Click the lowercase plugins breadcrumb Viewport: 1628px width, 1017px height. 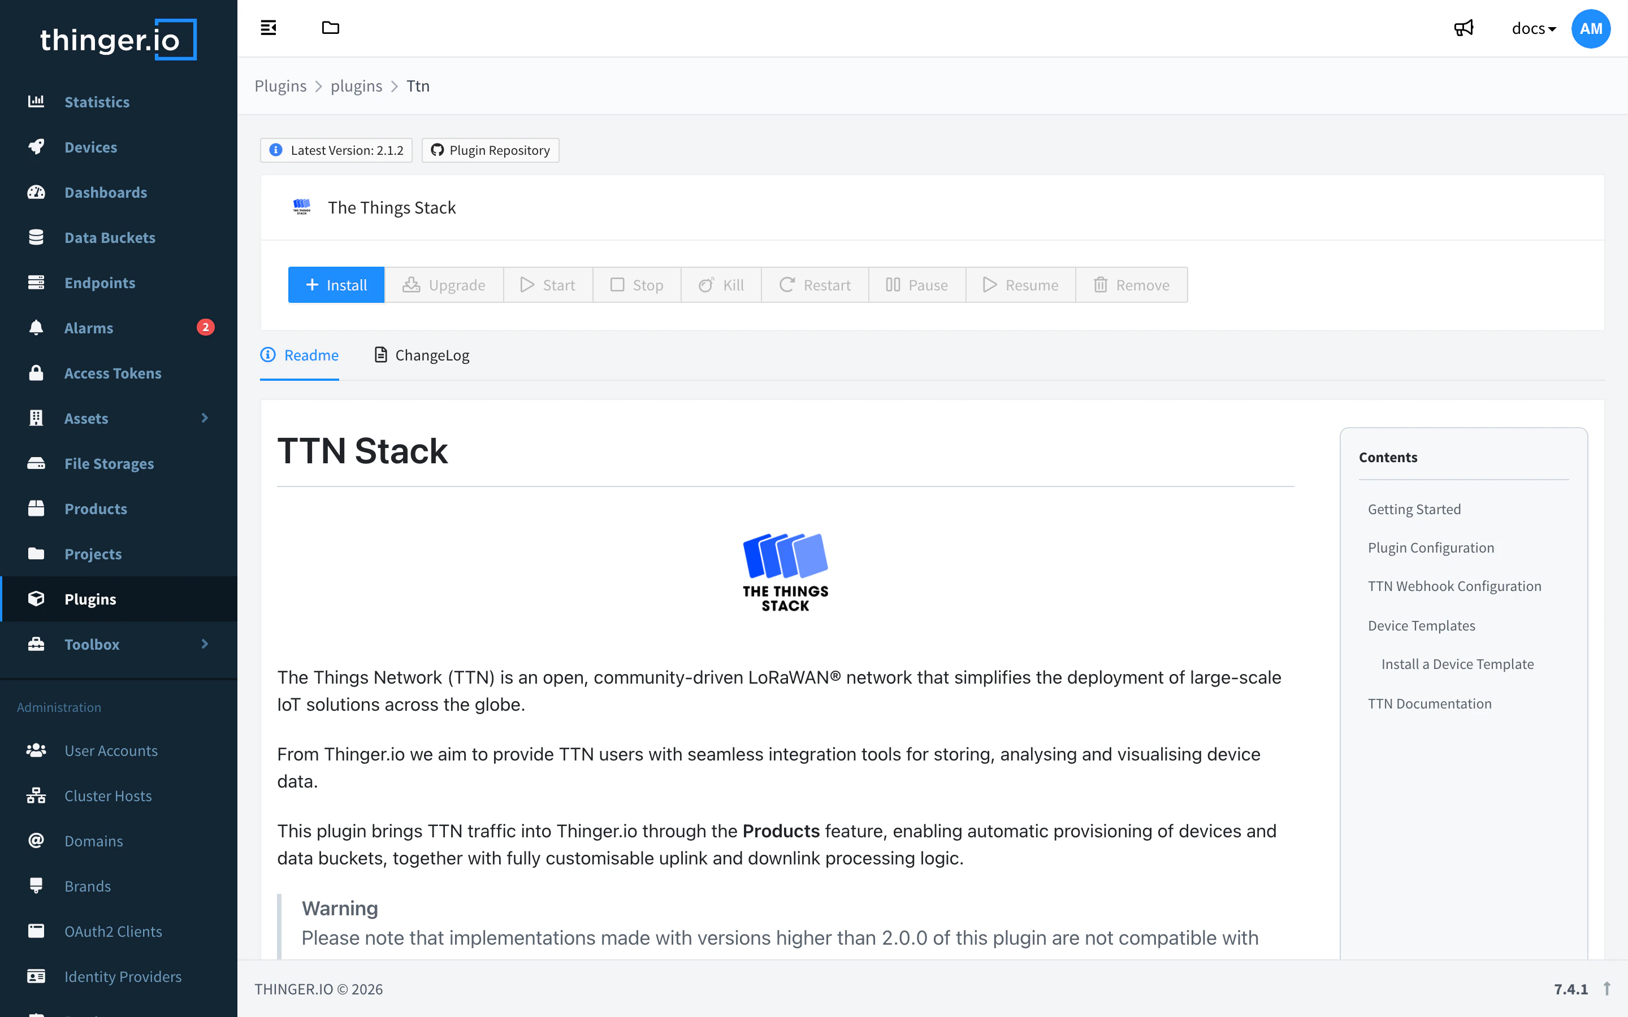pos(356,85)
